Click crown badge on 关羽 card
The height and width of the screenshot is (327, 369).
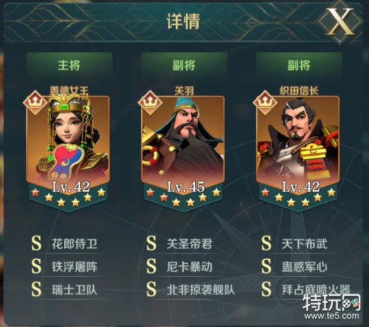tap(150, 102)
